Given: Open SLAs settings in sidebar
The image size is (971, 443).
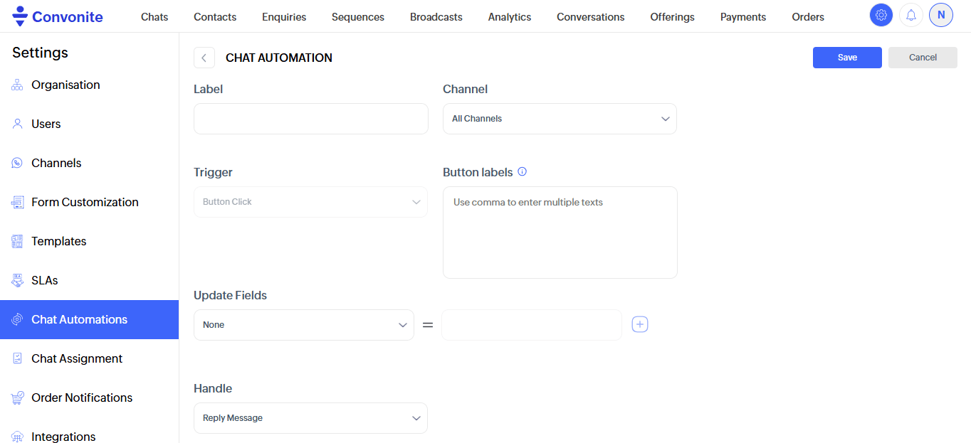Looking at the screenshot, I should (x=44, y=280).
